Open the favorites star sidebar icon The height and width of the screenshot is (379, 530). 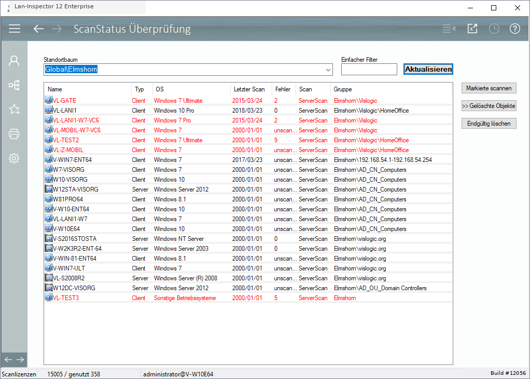(x=14, y=110)
